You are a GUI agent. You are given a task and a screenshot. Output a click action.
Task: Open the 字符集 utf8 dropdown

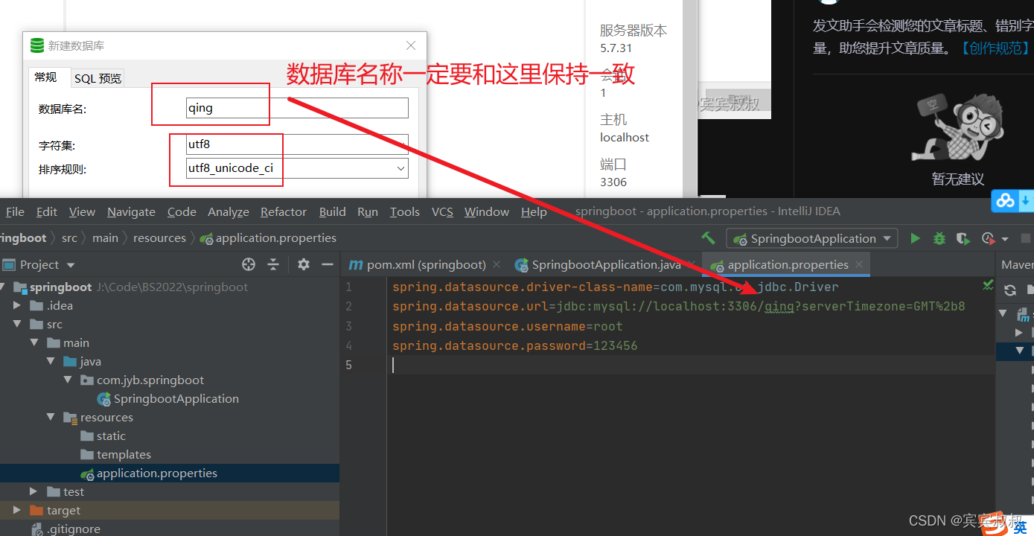(297, 144)
